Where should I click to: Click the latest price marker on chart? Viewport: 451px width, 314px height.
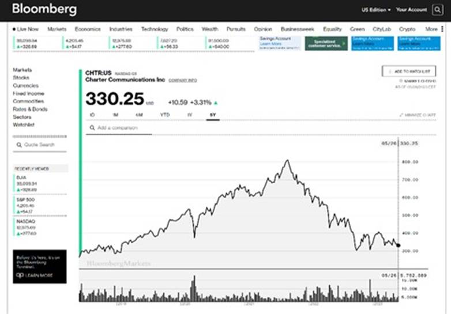click(x=398, y=245)
